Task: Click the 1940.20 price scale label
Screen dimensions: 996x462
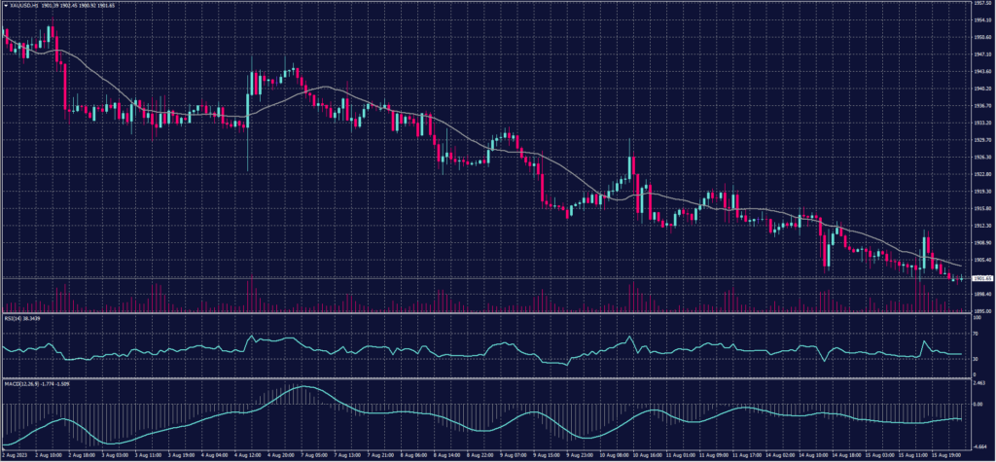Action: [979, 88]
